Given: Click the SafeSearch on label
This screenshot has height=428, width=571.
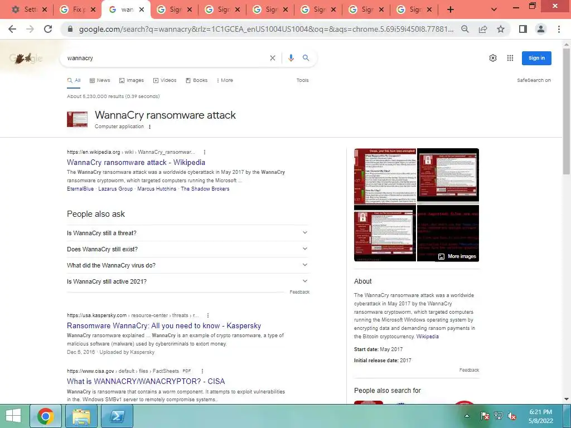Looking at the screenshot, I should (534, 80).
